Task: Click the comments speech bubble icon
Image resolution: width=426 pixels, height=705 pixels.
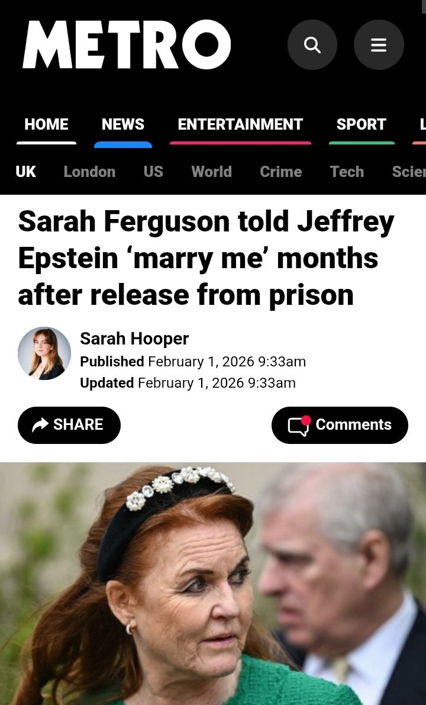Action: click(x=299, y=426)
